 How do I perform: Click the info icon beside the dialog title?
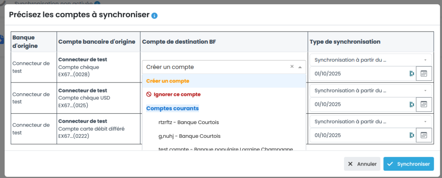coord(155,16)
